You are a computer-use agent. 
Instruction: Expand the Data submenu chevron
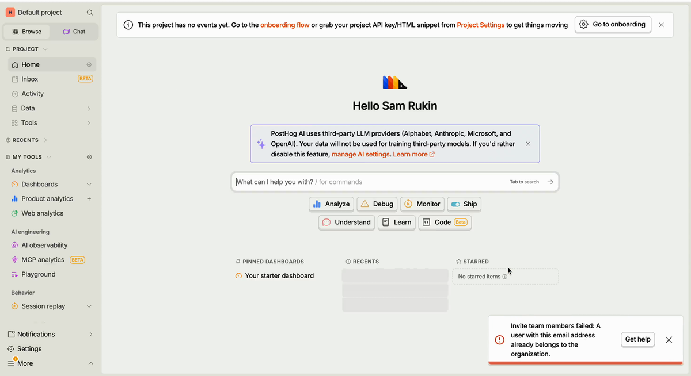[89, 109]
